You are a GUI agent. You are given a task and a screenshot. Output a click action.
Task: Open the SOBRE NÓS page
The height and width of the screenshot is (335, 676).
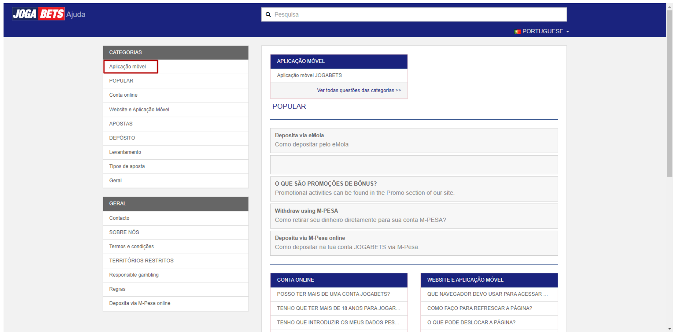[x=175, y=232]
